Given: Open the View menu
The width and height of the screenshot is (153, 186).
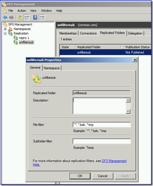Looking at the screenshot, I should pyautogui.click(x=33, y=11).
